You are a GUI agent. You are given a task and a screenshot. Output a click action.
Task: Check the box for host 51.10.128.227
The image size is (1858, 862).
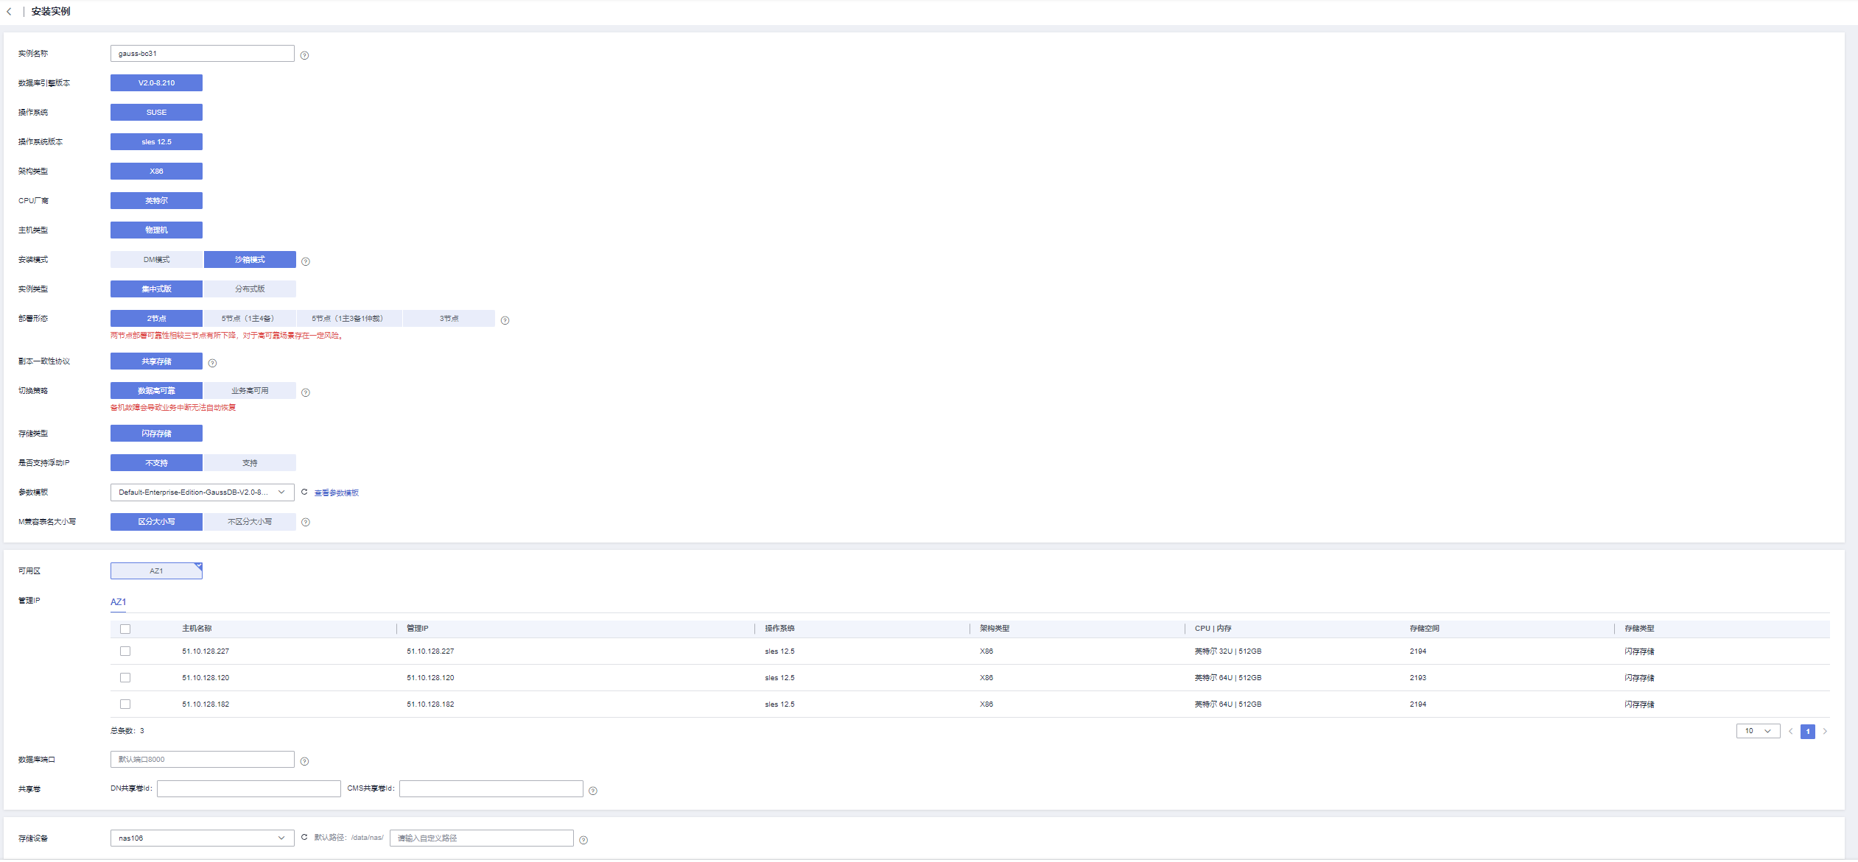[x=125, y=651]
